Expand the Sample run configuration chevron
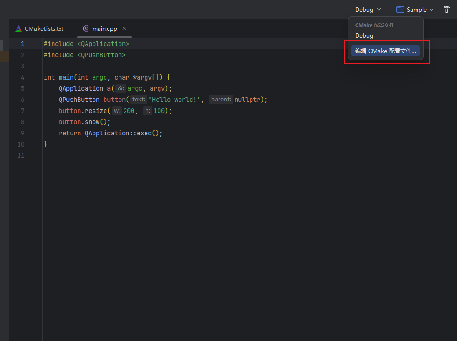457x341 pixels. [431, 9]
